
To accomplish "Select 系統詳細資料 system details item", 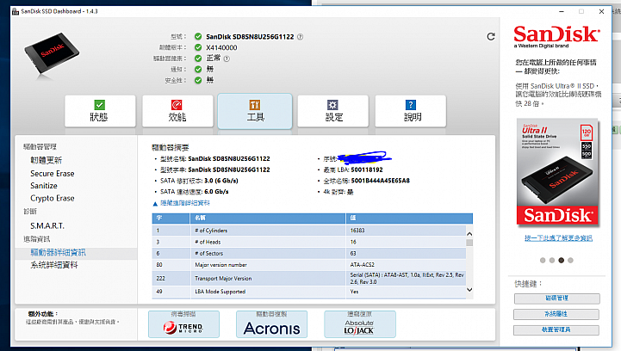I will click(54, 265).
